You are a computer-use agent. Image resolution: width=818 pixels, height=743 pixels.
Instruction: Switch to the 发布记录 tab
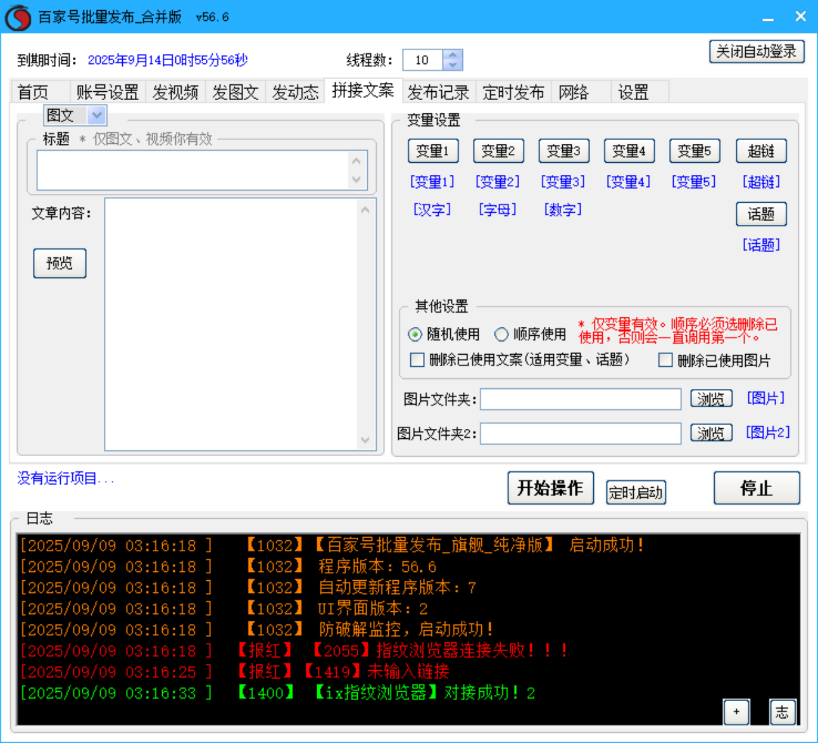click(x=438, y=92)
